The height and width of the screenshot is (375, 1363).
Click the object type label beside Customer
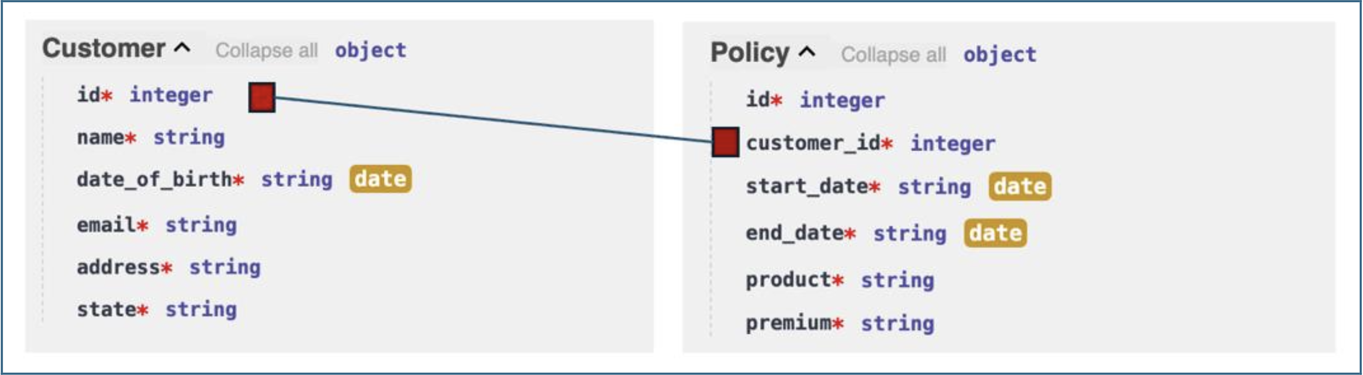[371, 50]
